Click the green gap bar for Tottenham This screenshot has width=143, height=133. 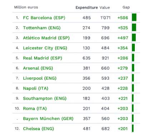(x=134, y=28)
